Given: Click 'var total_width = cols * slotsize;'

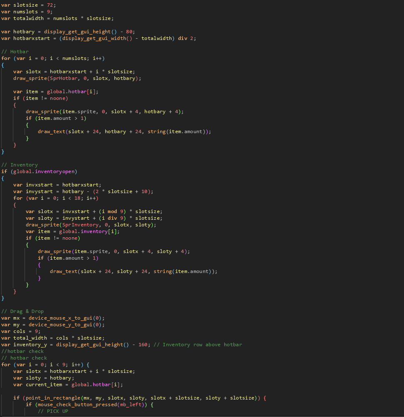Looking at the screenshot, I should point(53,338).
